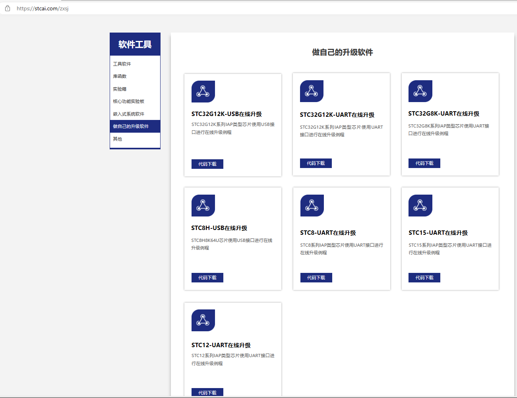Click the STC32G8K系列IAP description text
The height and width of the screenshot is (398, 517).
(x=449, y=129)
